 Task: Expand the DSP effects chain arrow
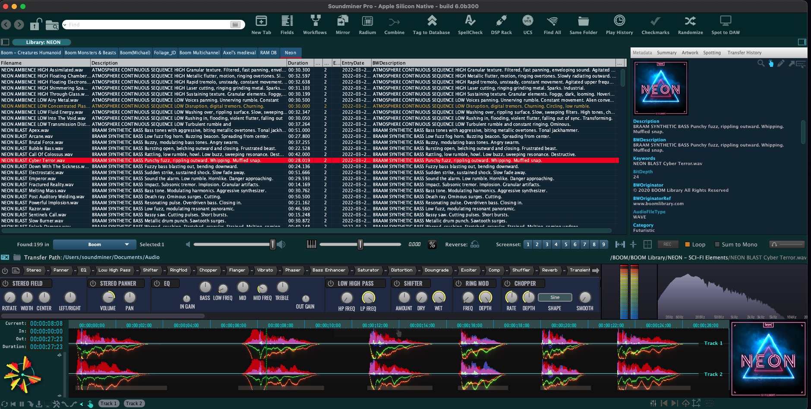click(x=596, y=271)
